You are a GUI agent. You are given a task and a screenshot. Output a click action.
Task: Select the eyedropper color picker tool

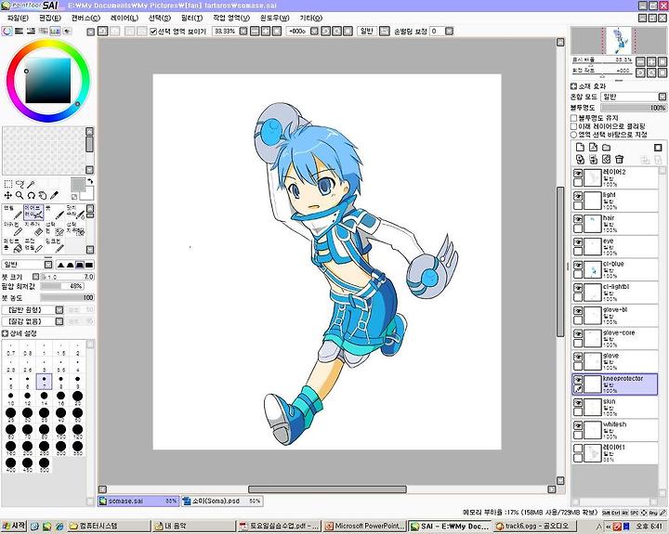(x=54, y=195)
